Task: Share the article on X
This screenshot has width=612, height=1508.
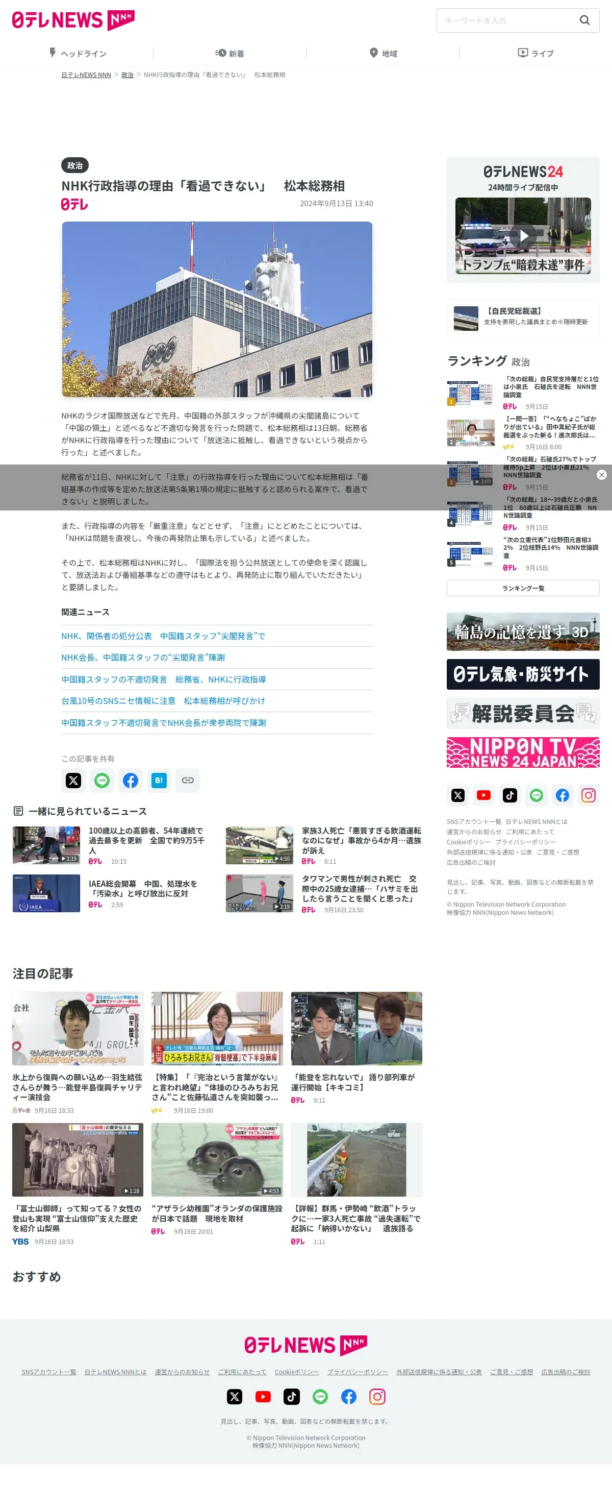Action: [x=74, y=781]
